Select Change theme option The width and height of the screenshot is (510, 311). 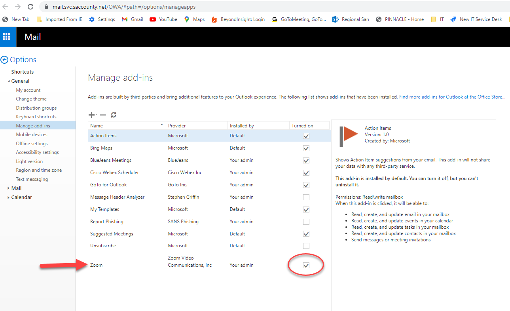click(x=31, y=99)
